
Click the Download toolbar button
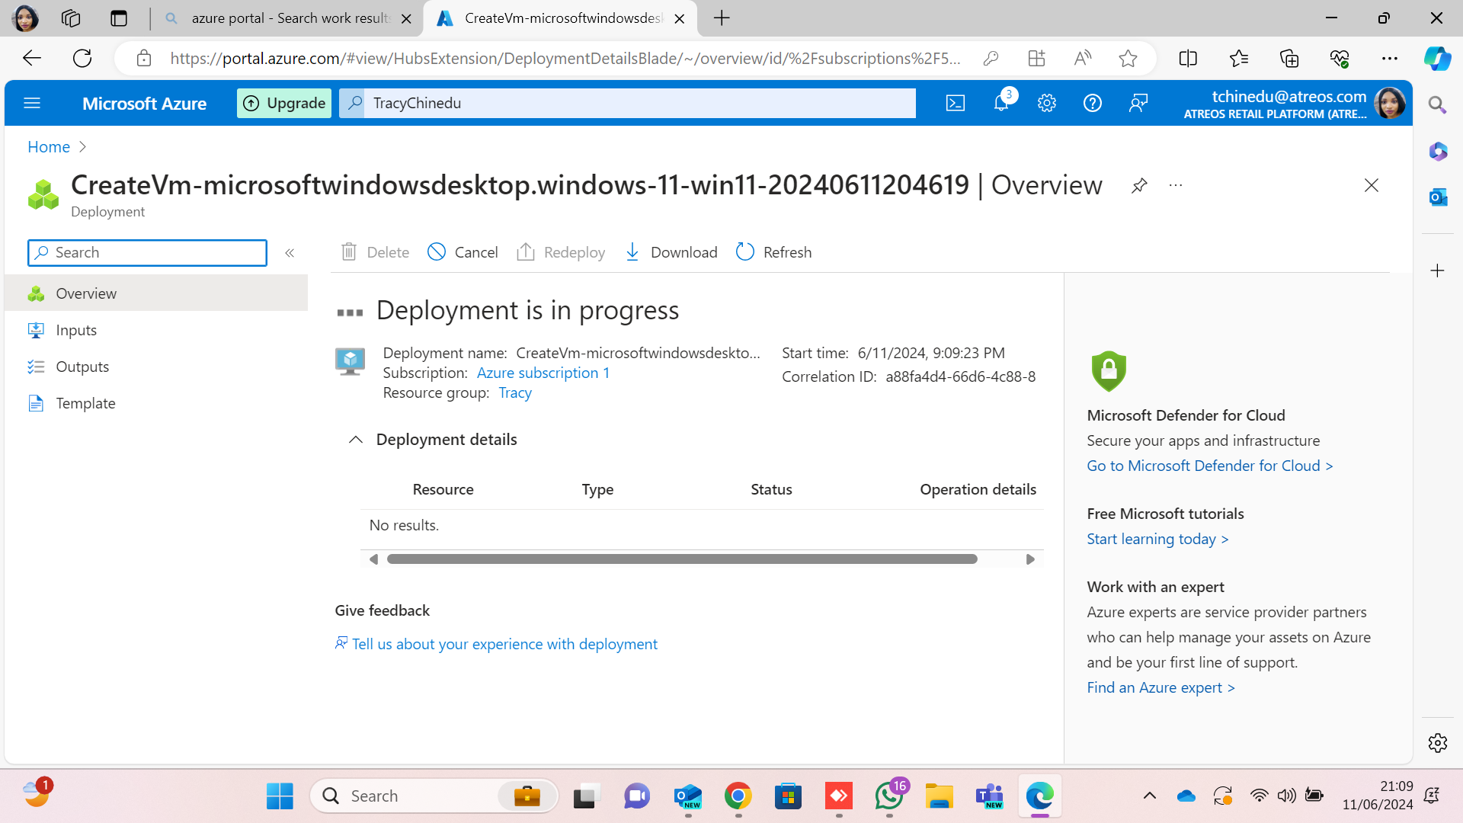[671, 252]
